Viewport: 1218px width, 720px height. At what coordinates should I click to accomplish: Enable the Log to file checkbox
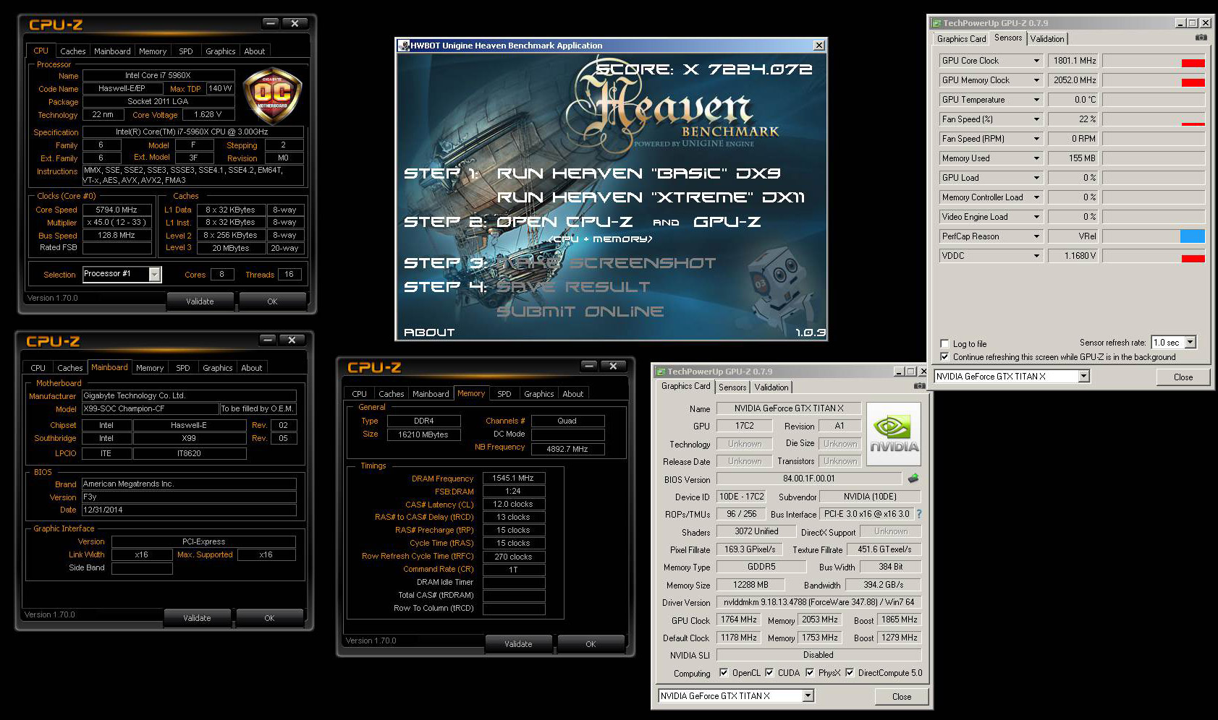(x=944, y=343)
